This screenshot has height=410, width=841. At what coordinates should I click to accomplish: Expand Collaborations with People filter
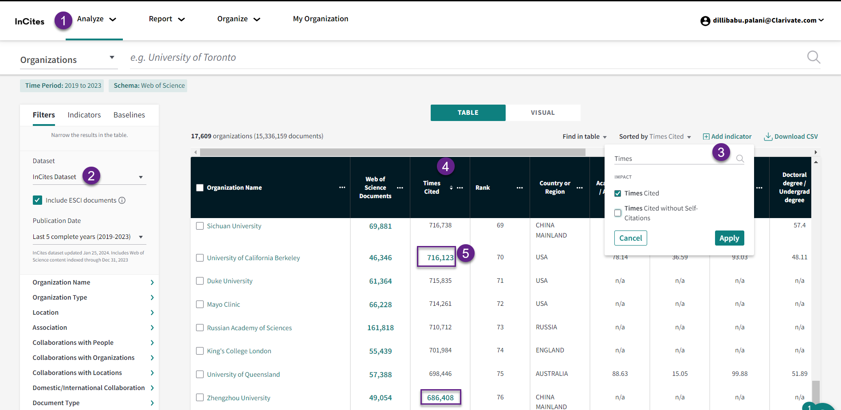[93, 343]
